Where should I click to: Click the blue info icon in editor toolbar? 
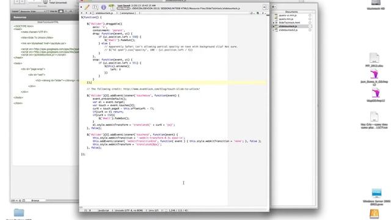[x=103, y=7]
